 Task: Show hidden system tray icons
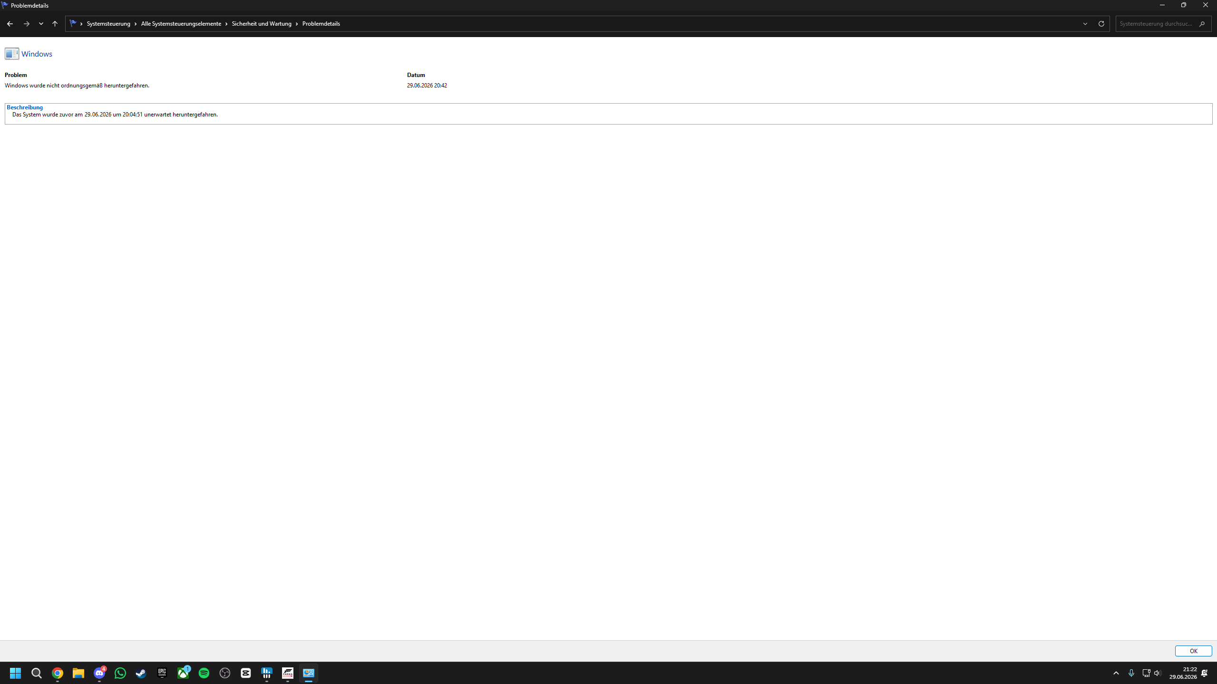(x=1116, y=673)
